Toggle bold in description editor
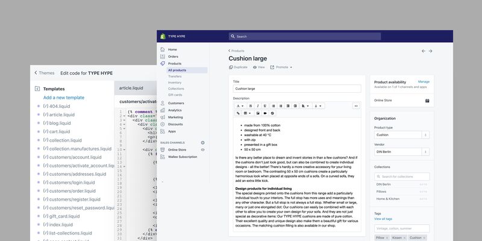482x241 pixels. click(x=251, y=106)
